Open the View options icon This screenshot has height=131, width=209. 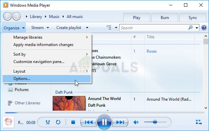point(109,28)
